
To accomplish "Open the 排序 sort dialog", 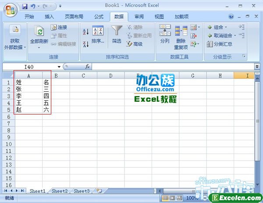I will pyautogui.click(x=98, y=35).
